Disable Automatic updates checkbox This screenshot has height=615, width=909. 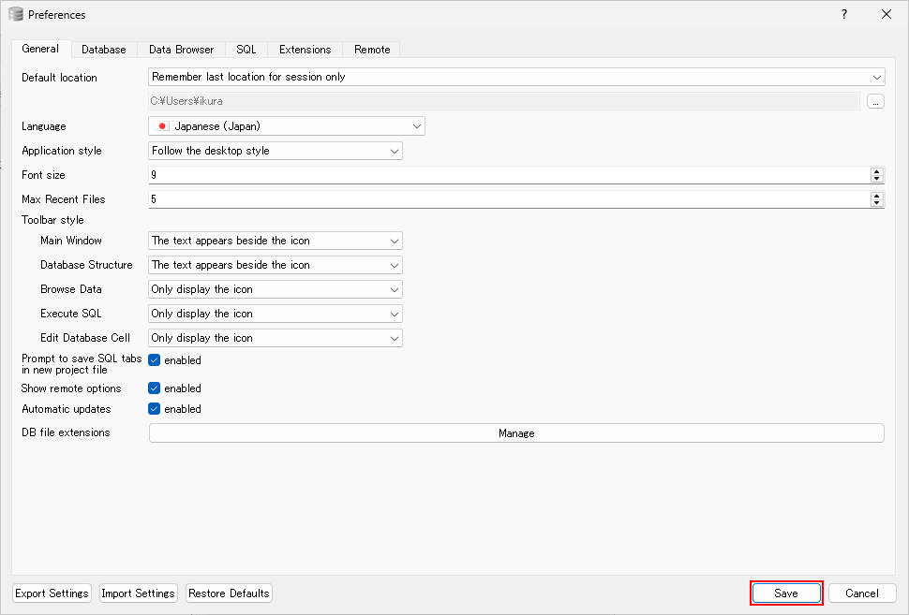tap(155, 409)
